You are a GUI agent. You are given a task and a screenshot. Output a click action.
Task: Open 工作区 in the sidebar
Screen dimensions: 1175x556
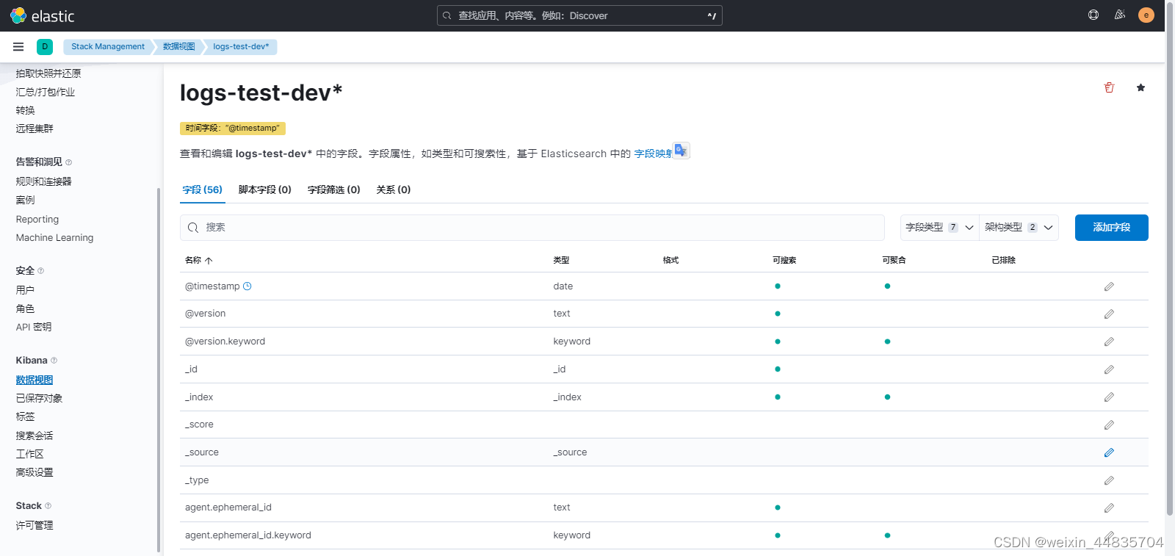click(x=30, y=454)
